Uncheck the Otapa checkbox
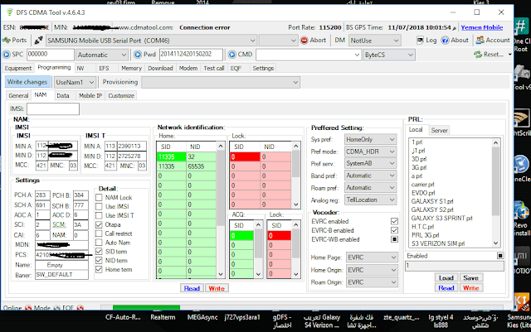 99,224
